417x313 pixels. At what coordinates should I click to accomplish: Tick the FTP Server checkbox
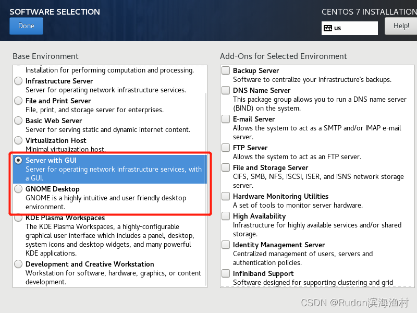[x=226, y=148]
